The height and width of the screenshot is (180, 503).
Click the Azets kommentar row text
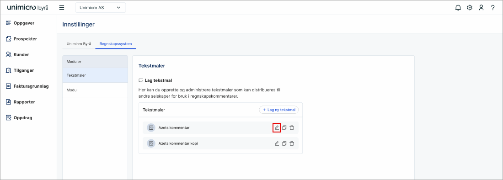(x=174, y=127)
